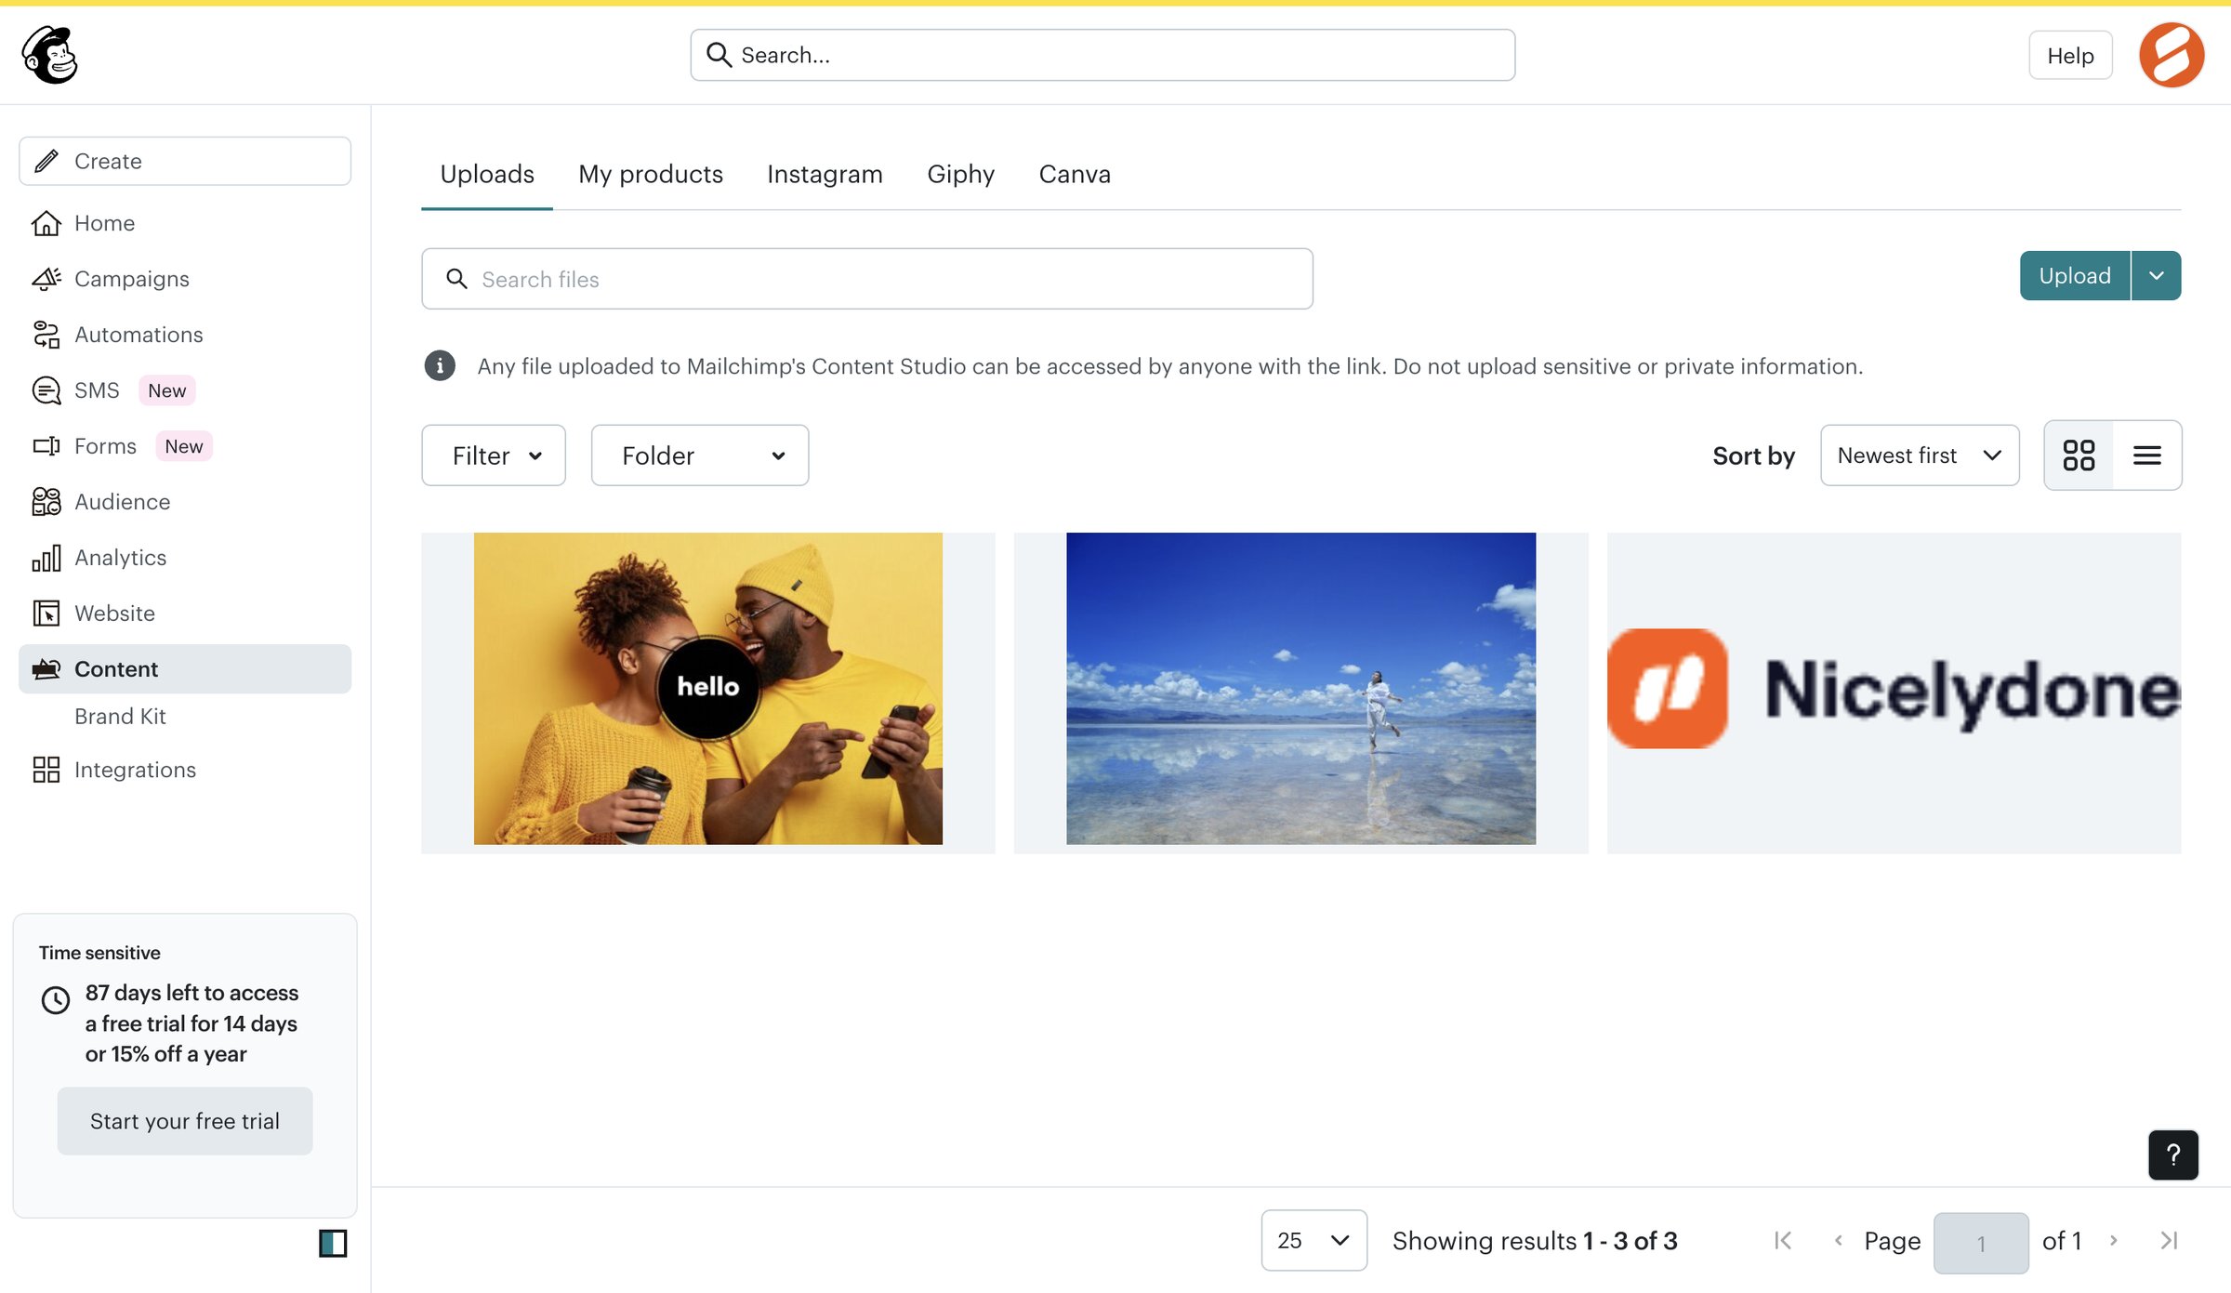Click the Content sidebar icon
Screen dimensions: 2231x1293
click(x=46, y=669)
